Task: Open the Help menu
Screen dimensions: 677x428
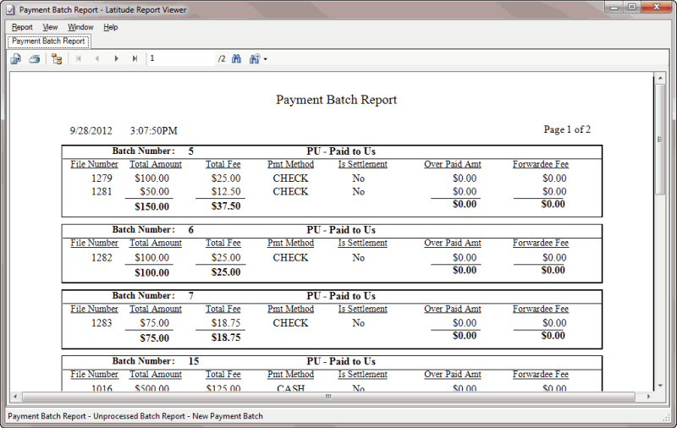Action: (111, 27)
